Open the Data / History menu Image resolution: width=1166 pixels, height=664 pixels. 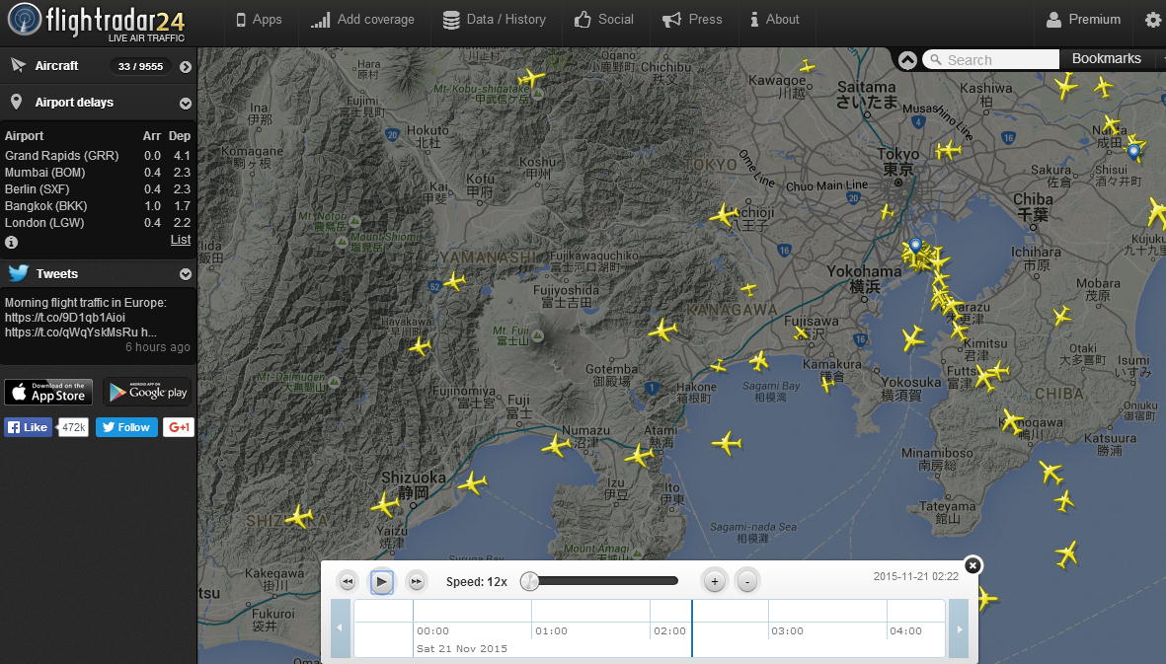(x=494, y=20)
